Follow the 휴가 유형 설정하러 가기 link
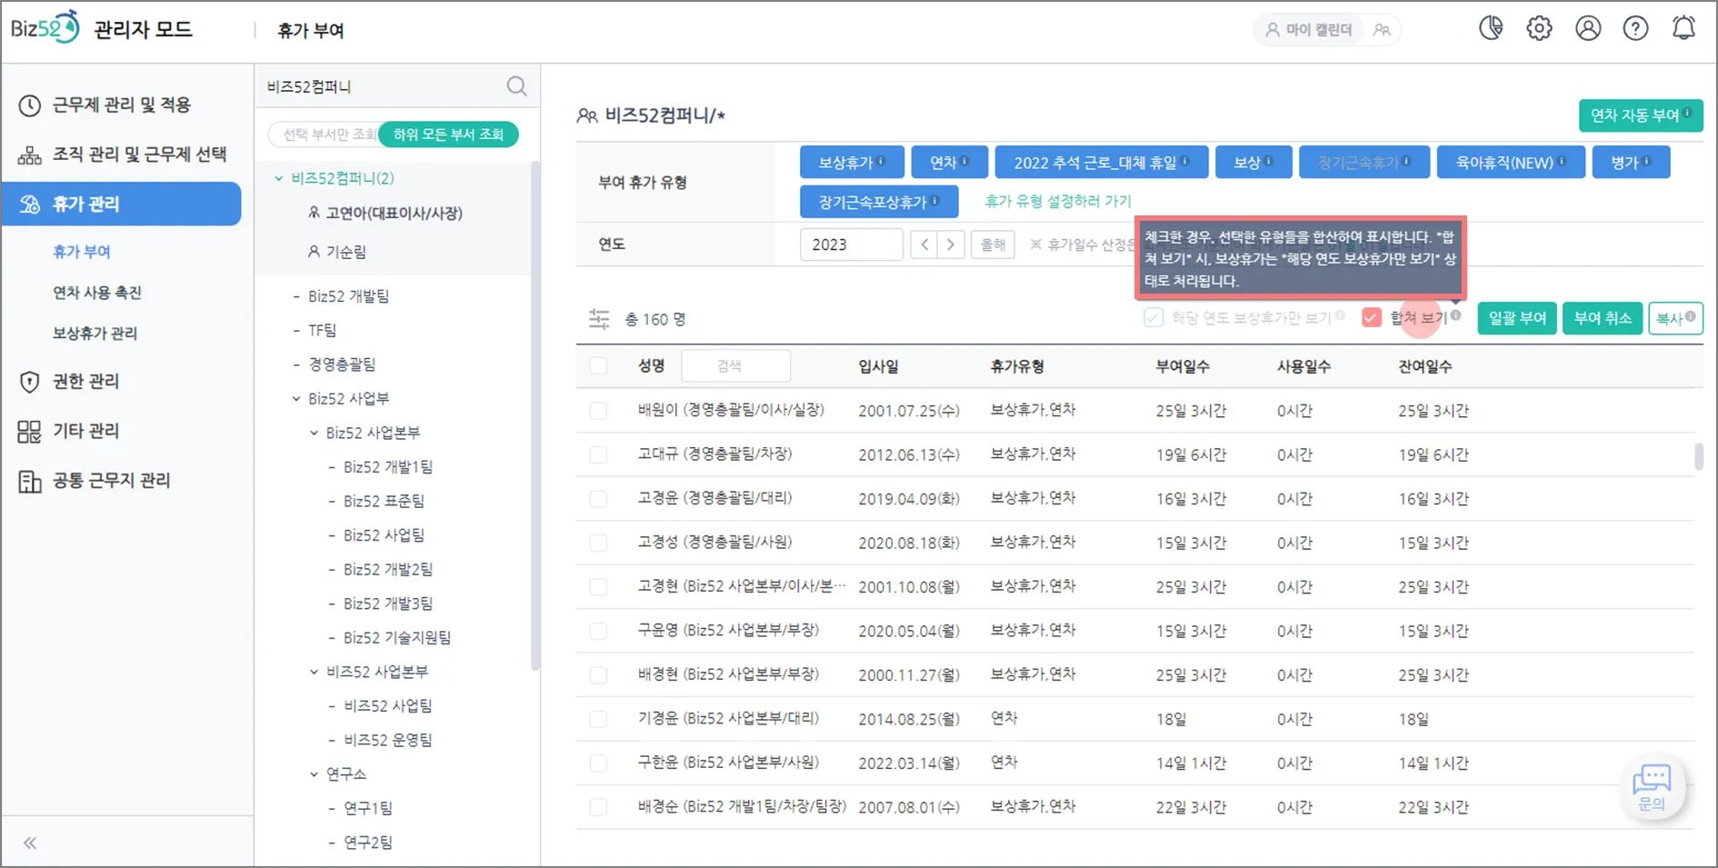The image size is (1718, 868). coord(1058,201)
